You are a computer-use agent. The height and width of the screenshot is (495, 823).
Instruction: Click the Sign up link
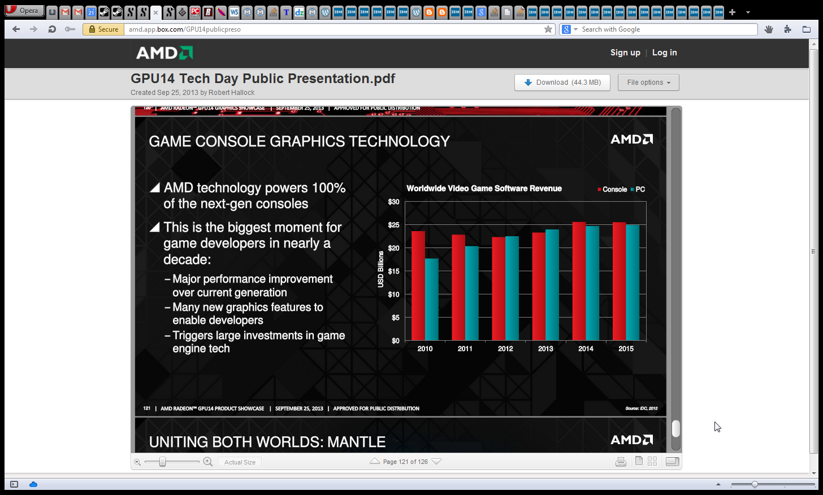coord(625,53)
